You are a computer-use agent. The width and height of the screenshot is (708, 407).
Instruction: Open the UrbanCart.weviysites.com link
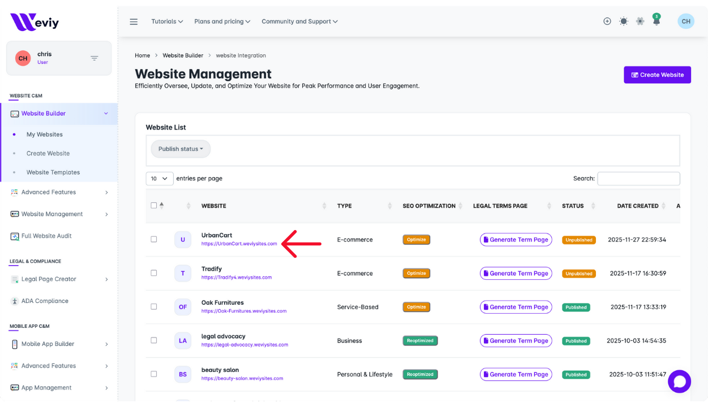point(239,244)
